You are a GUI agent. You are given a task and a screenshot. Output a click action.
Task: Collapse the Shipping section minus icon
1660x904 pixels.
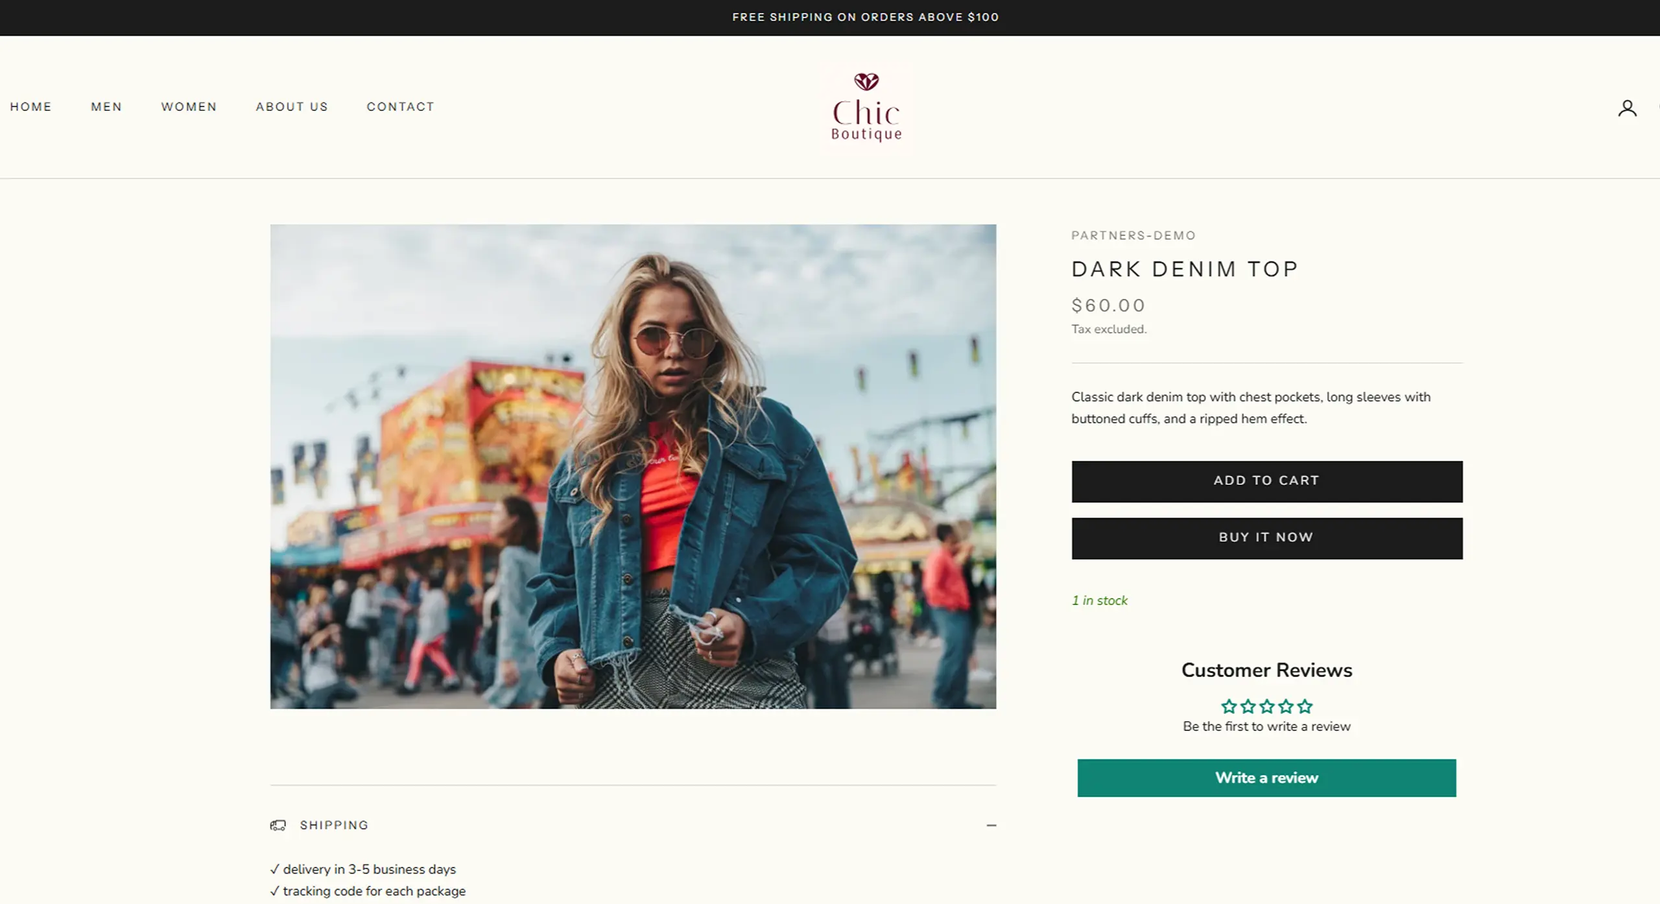(991, 825)
